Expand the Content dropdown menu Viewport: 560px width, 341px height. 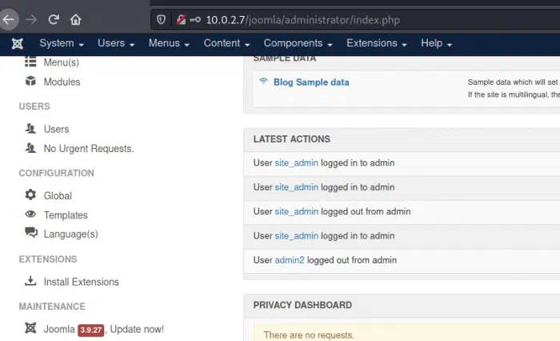pos(226,43)
